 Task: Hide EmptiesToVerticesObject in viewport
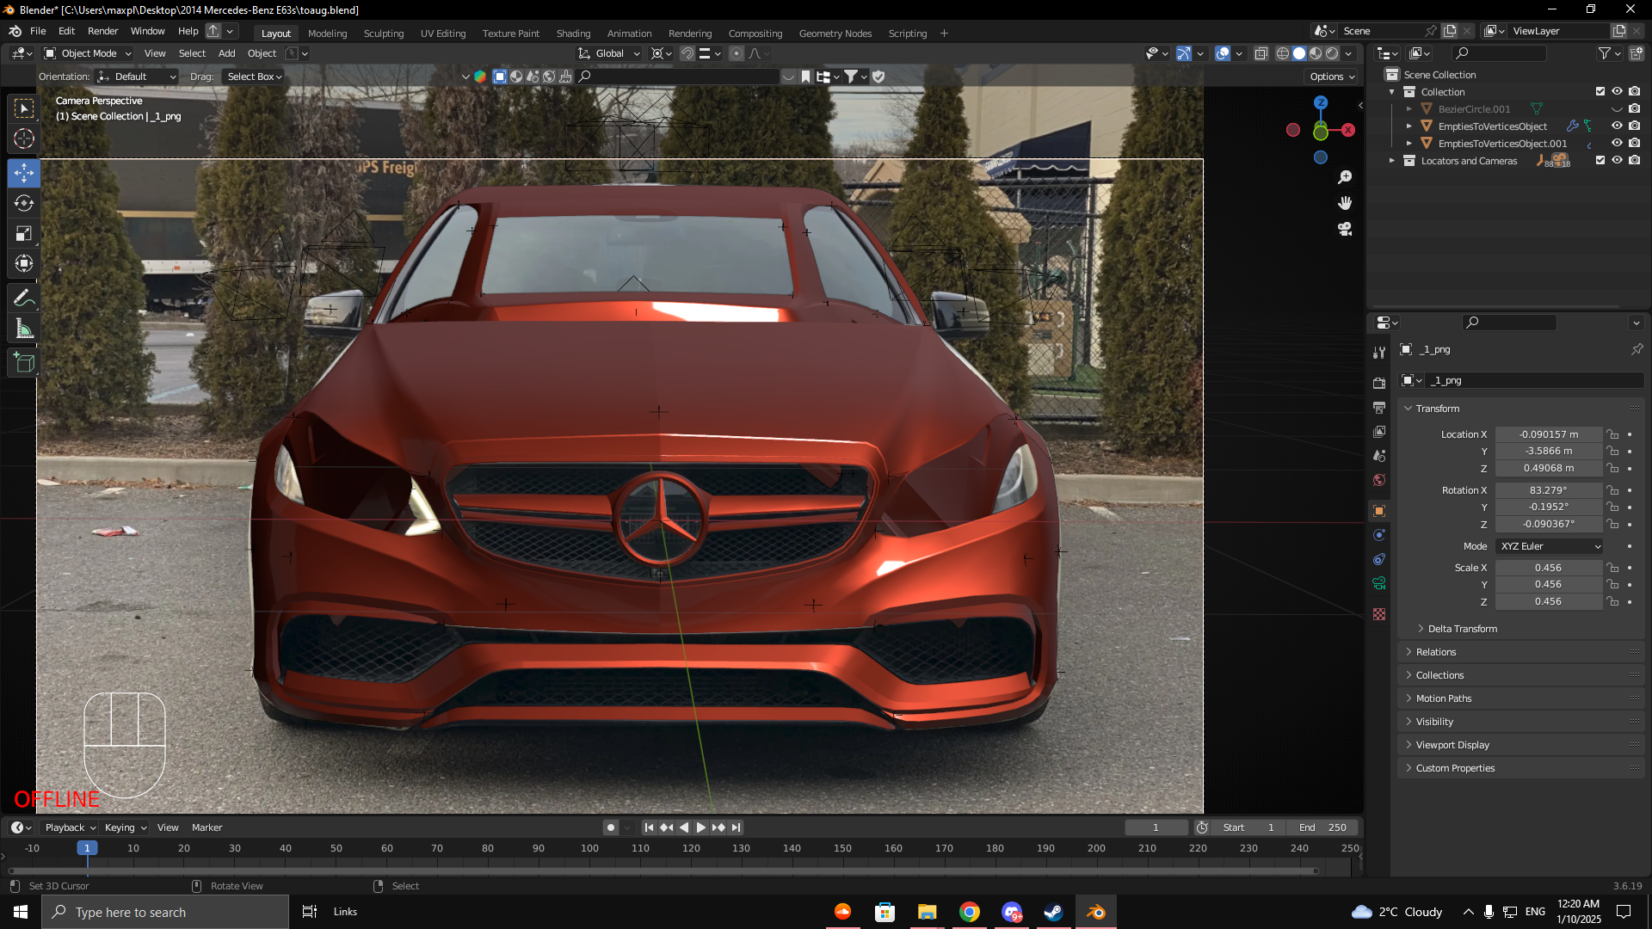click(1617, 126)
